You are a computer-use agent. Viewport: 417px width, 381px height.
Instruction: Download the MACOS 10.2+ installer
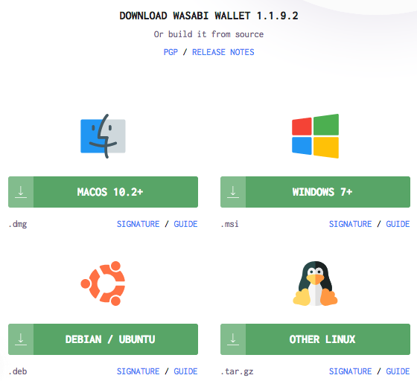(103, 192)
